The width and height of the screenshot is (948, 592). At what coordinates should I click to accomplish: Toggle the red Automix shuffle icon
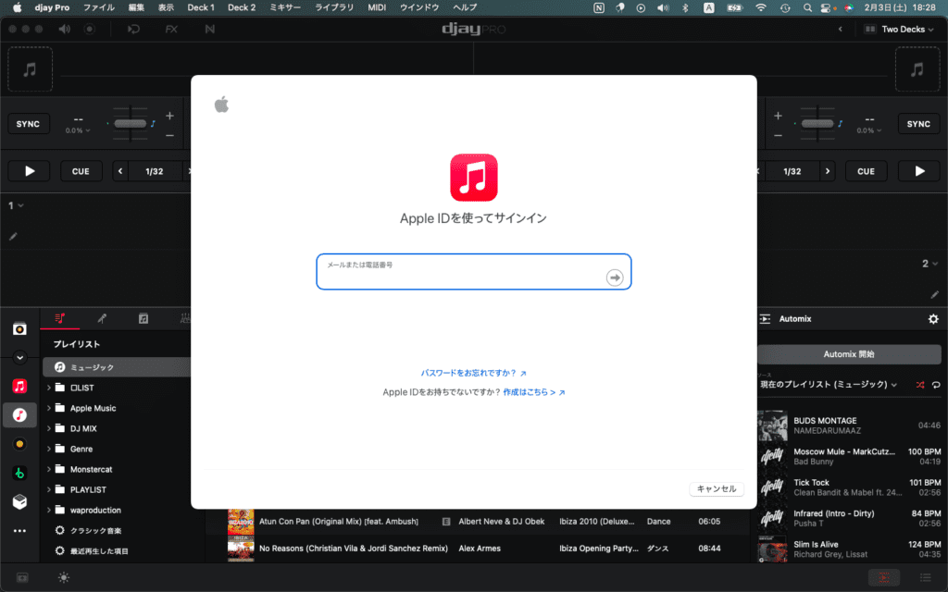point(919,385)
